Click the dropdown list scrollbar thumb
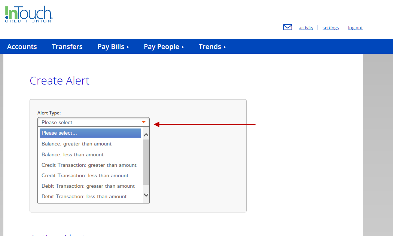 [146, 162]
